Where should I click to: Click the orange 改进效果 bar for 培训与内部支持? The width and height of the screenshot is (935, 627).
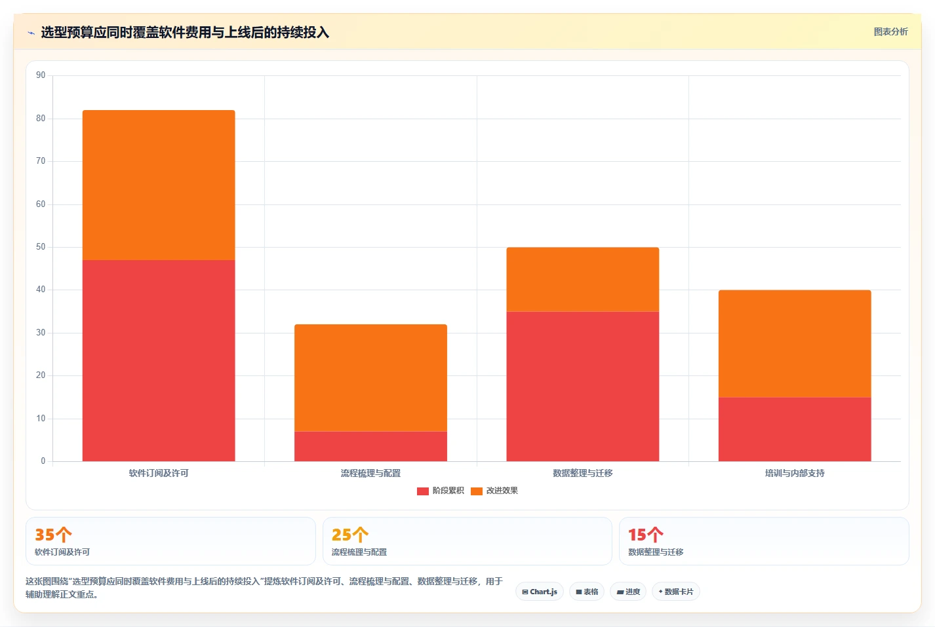(x=795, y=343)
